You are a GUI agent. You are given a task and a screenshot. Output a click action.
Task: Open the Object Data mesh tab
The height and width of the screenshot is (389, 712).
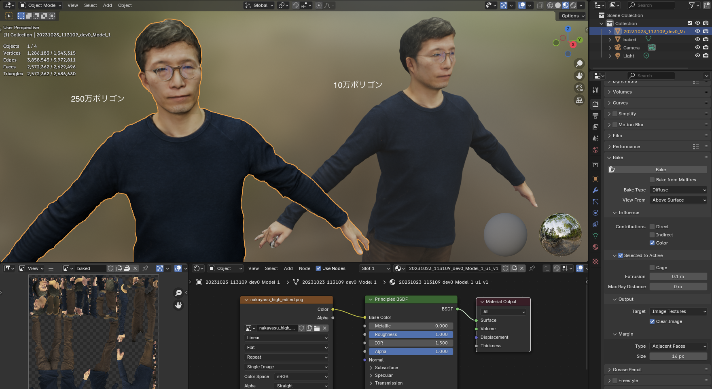point(595,236)
